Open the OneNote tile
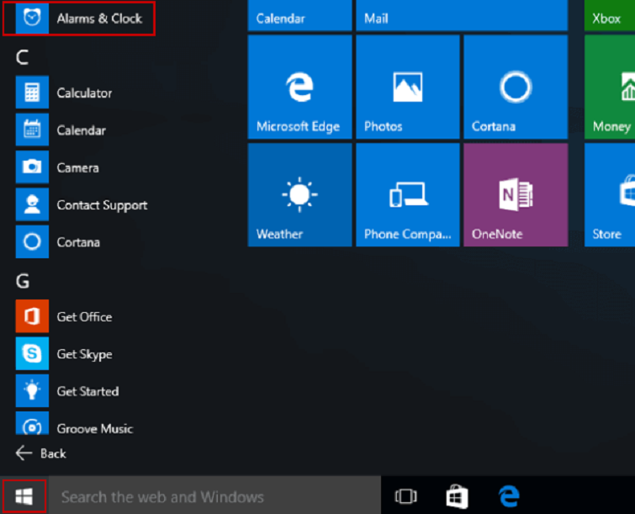Screen dimensions: 635x514 (x=515, y=194)
